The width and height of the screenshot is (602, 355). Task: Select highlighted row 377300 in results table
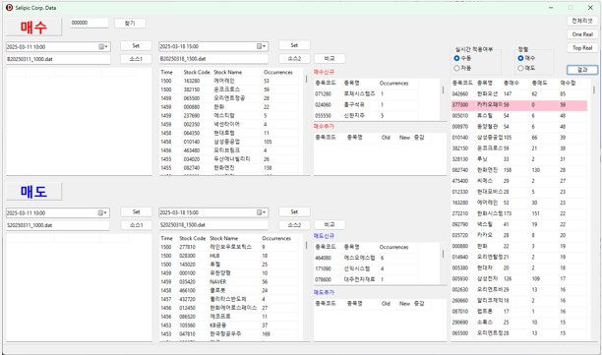(x=519, y=105)
